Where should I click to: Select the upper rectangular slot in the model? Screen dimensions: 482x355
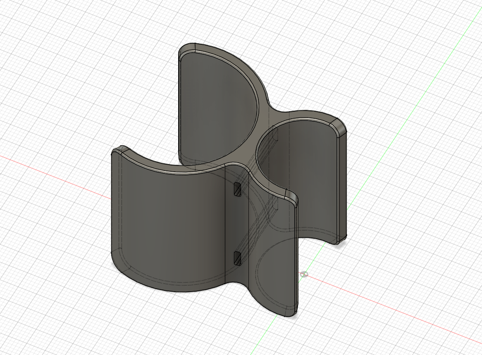(237, 189)
